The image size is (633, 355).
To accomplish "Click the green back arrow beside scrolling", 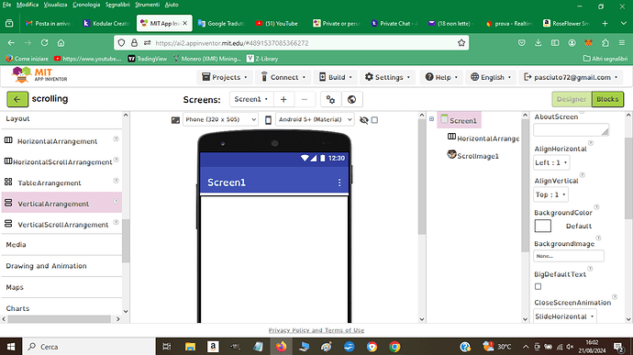I will point(17,99).
